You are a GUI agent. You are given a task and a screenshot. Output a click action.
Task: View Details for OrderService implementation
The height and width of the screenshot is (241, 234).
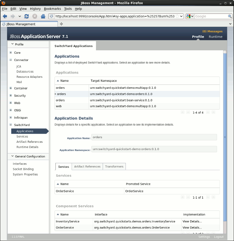pyautogui.click(x=192, y=228)
